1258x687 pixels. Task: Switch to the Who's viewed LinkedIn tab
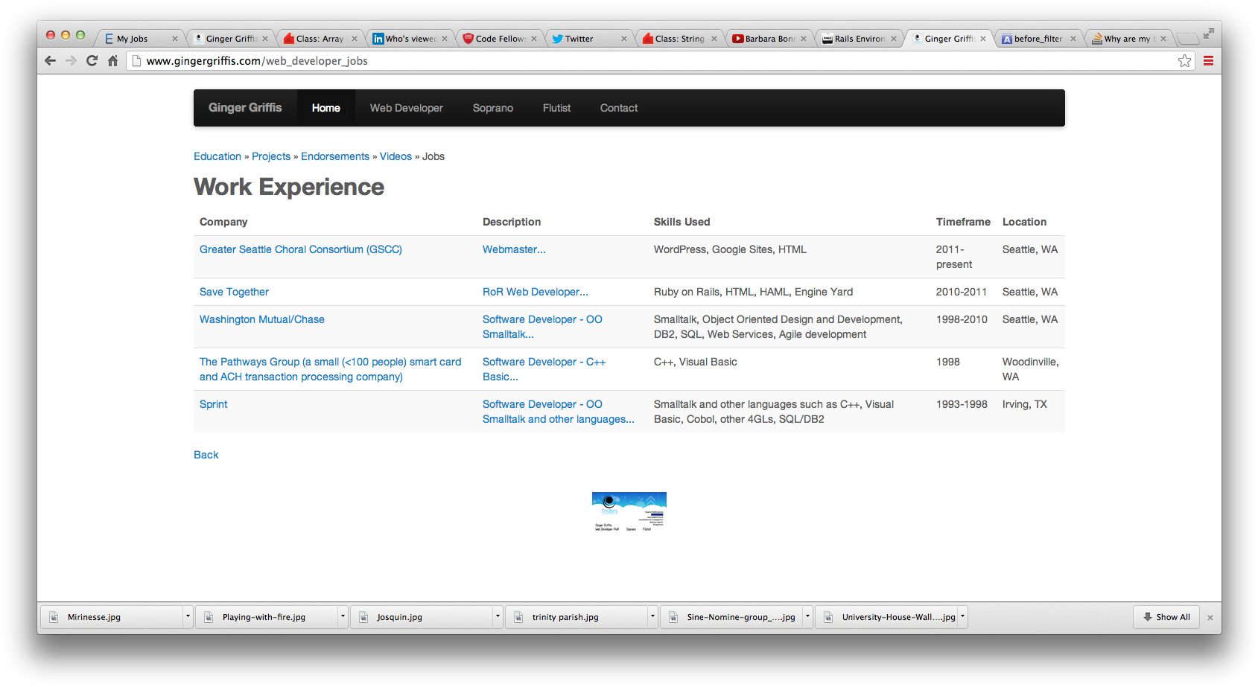[x=410, y=39]
